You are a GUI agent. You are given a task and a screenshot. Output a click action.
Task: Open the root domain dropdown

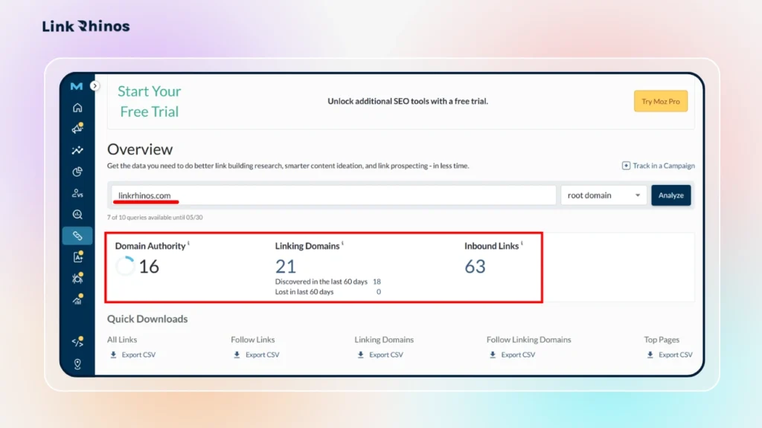pyautogui.click(x=603, y=195)
